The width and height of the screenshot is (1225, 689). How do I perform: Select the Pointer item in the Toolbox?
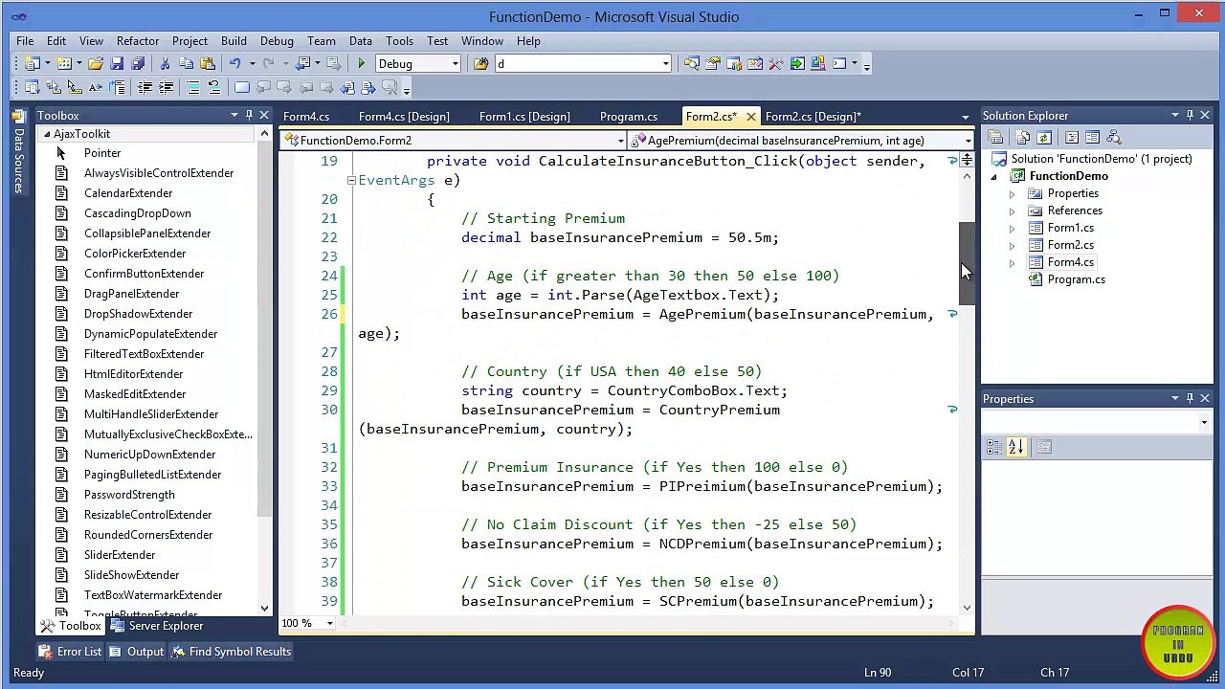(102, 153)
